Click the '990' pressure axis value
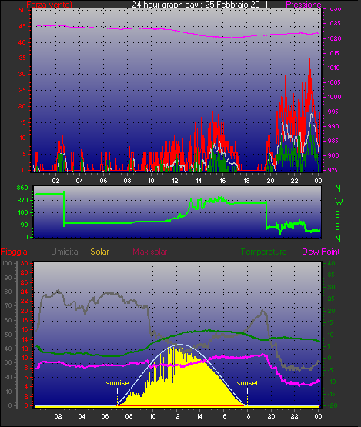 [333, 126]
